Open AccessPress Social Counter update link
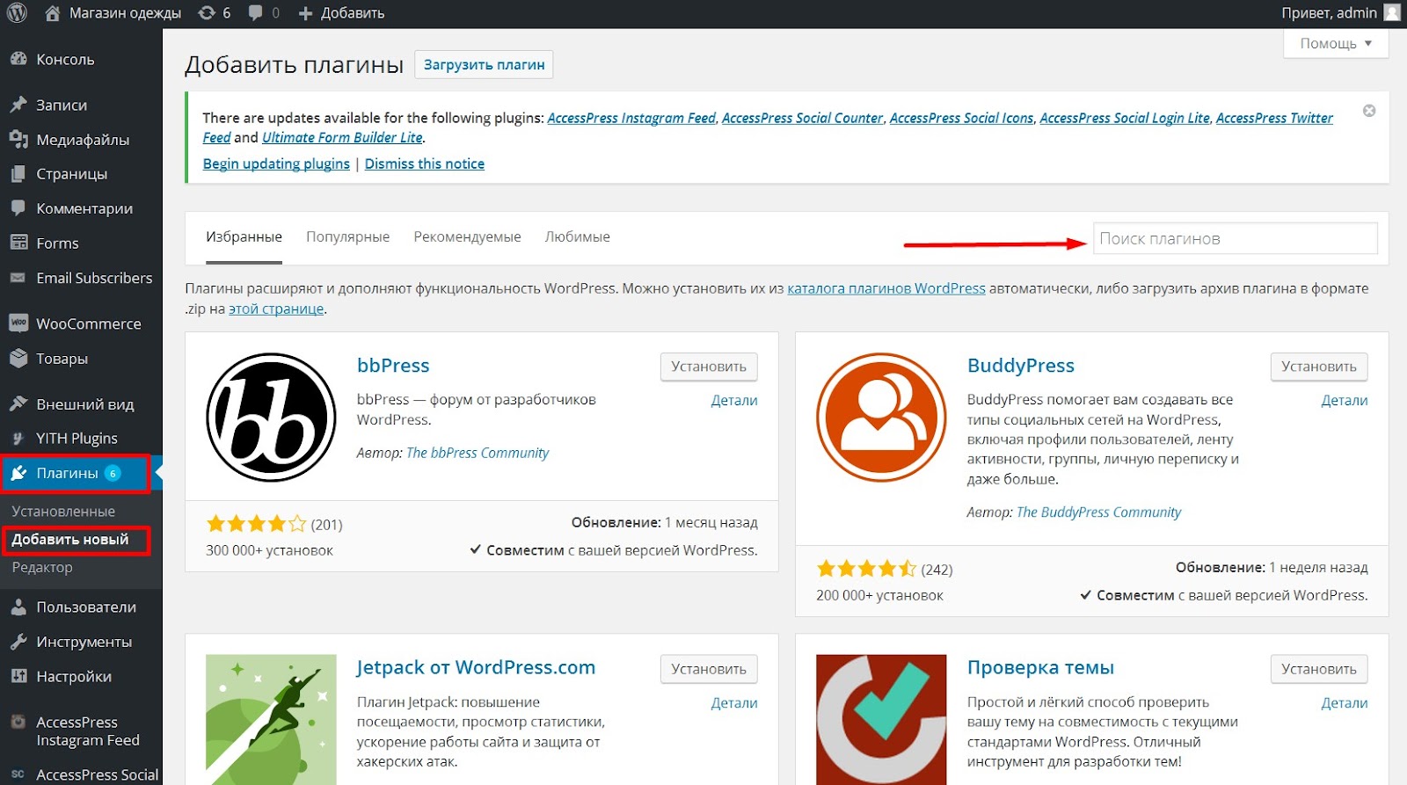1407x785 pixels. click(x=802, y=118)
